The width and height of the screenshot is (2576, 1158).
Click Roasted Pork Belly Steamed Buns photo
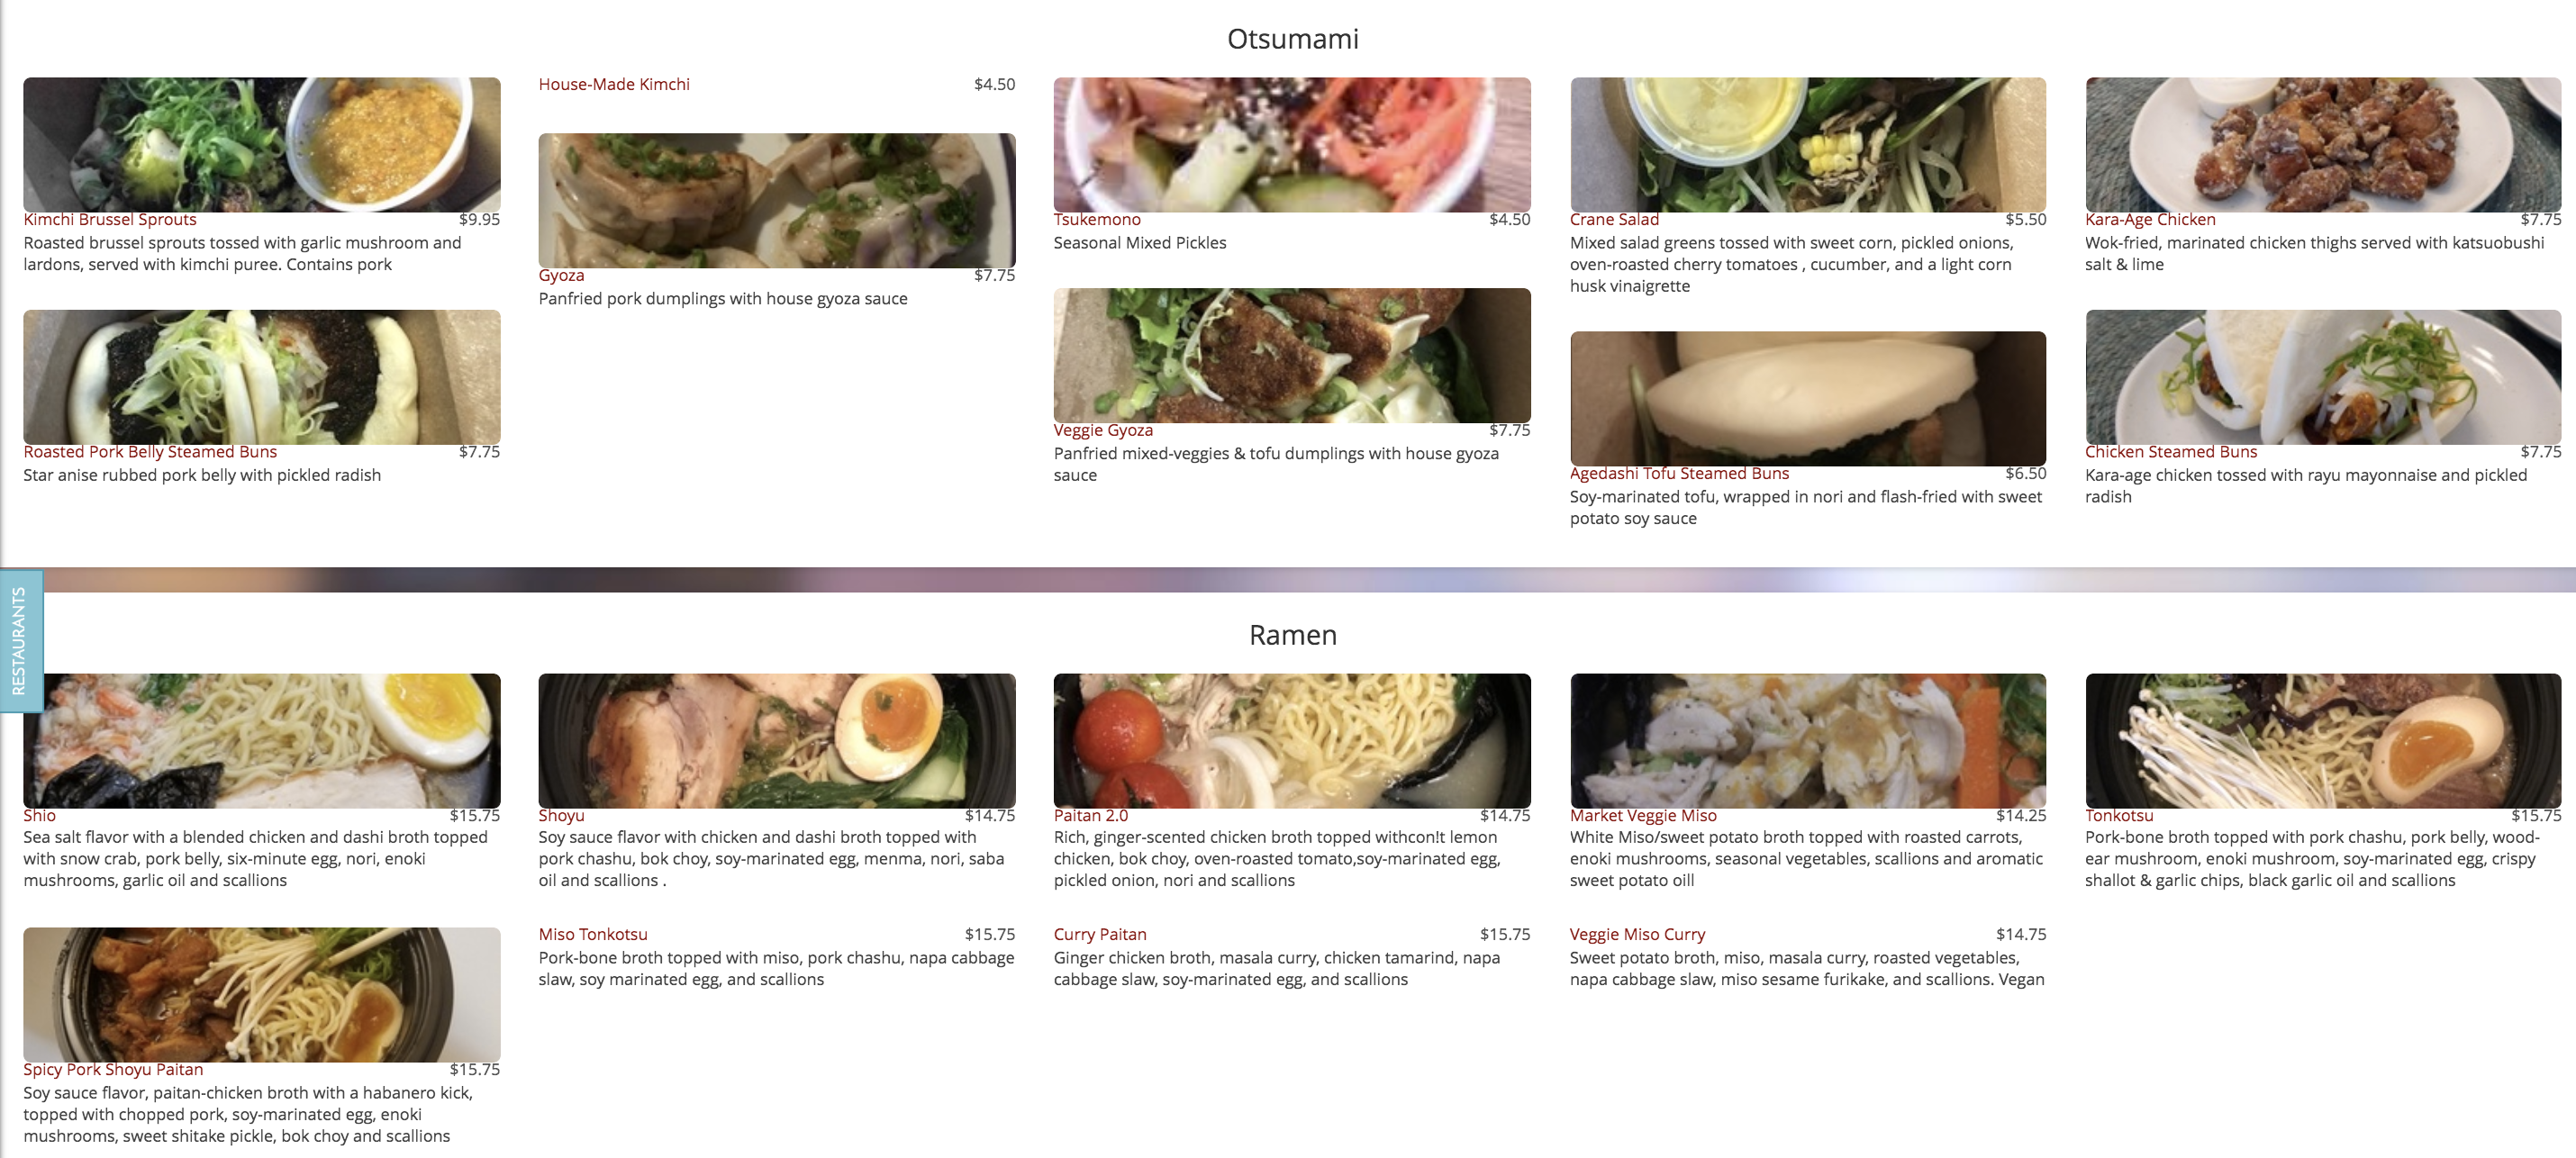[x=262, y=377]
